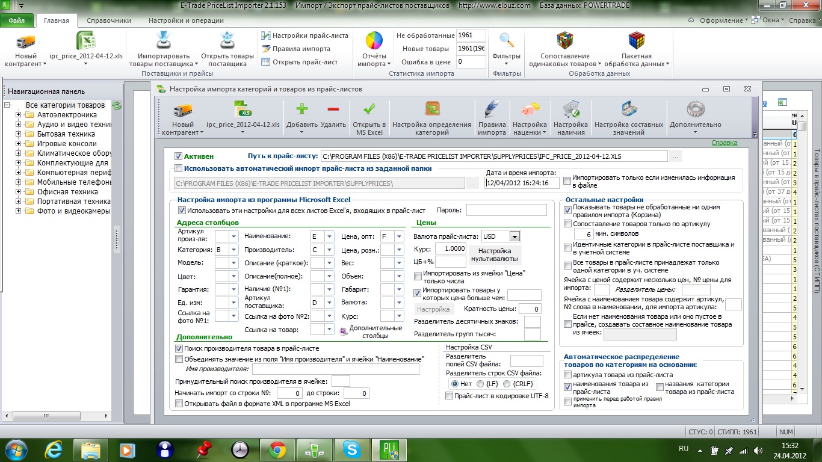Open the Категория column dropdown

pos(235,250)
